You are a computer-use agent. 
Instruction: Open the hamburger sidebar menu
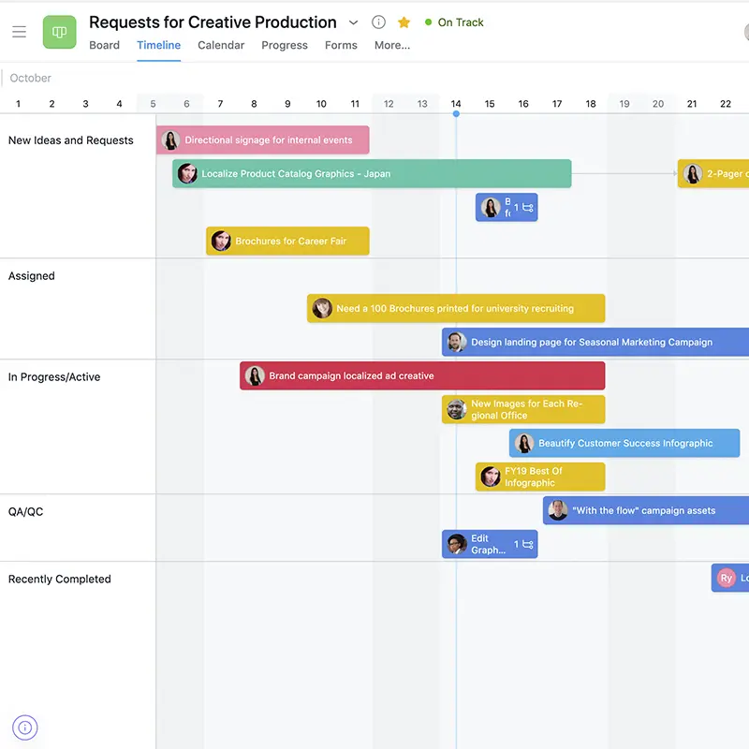(x=19, y=33)
